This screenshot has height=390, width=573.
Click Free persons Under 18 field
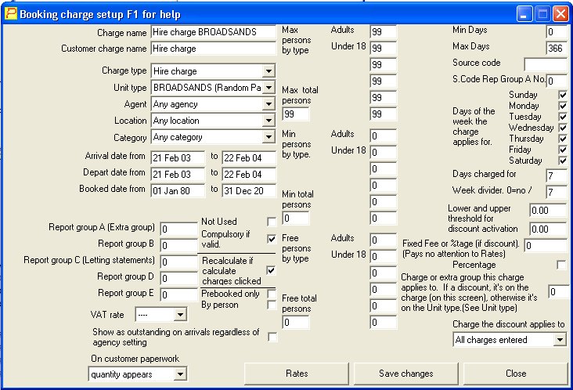(x=383, y=256)
